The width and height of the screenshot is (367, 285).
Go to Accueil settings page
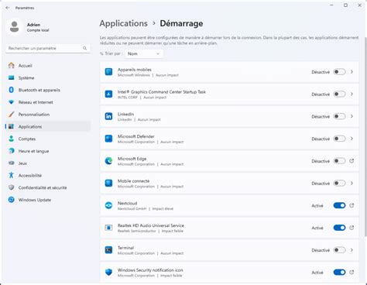click(x=48, y=66)
